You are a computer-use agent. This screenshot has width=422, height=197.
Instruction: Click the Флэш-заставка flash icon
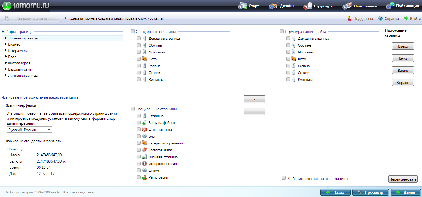(145, 130)
